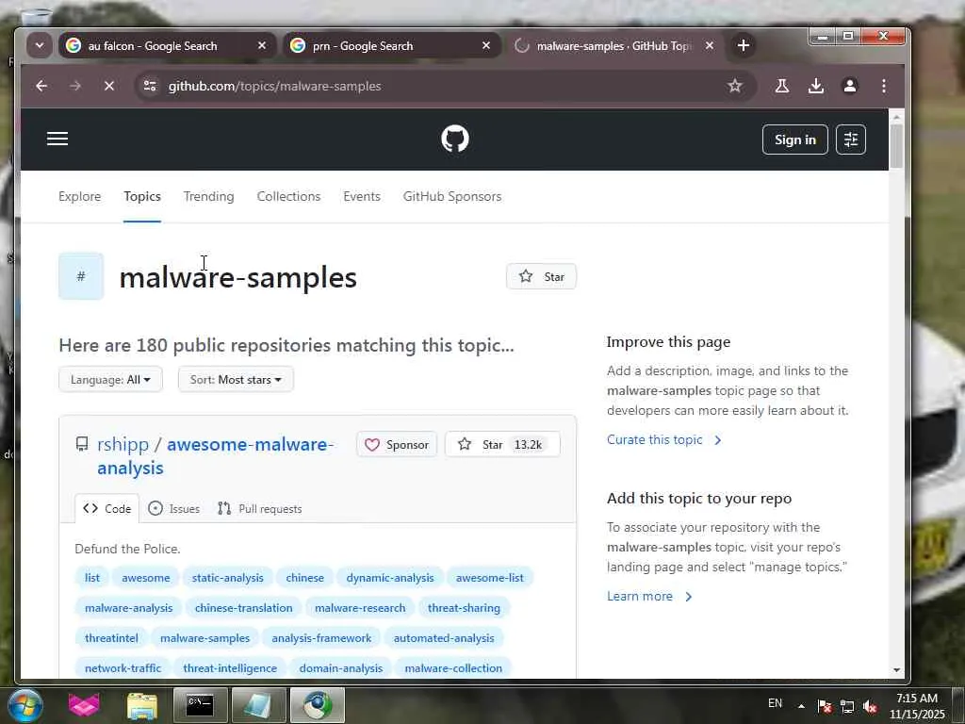Open a new tab with plus button
The image size is (965, 724).
743,45
